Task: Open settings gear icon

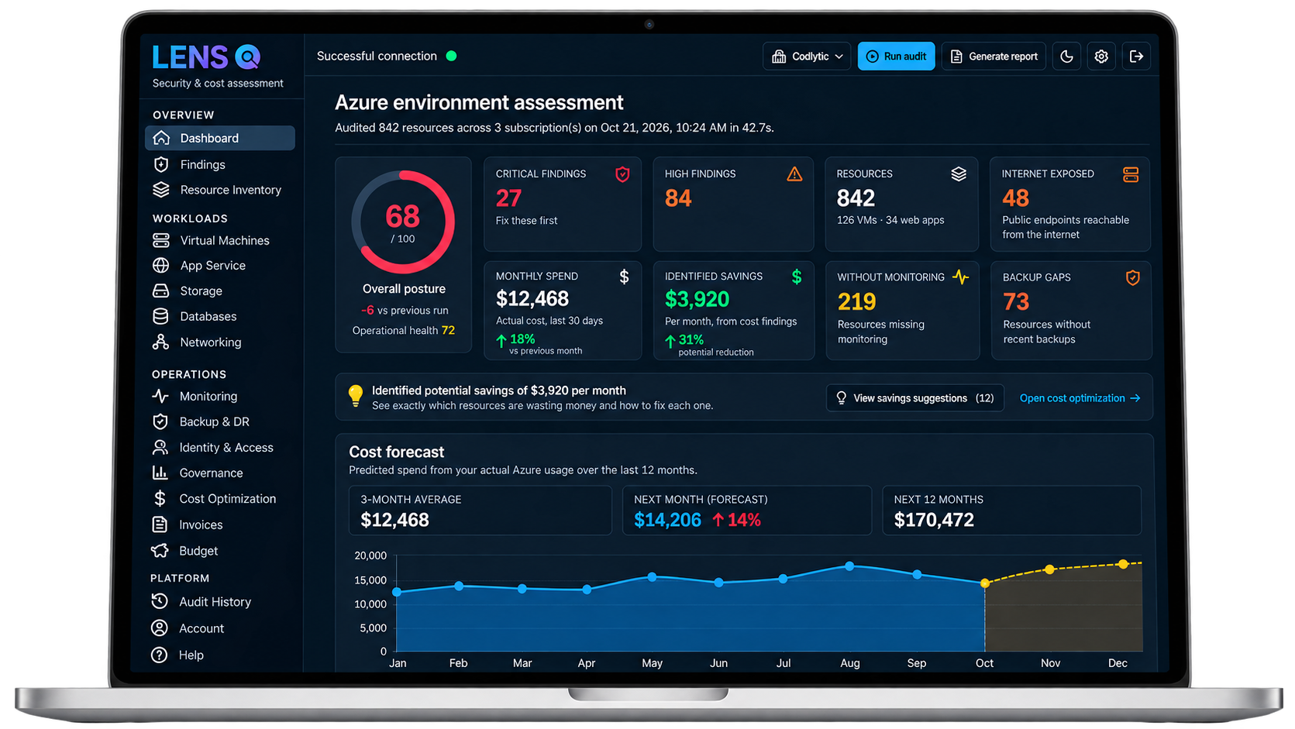Action: pos(1101,57)
